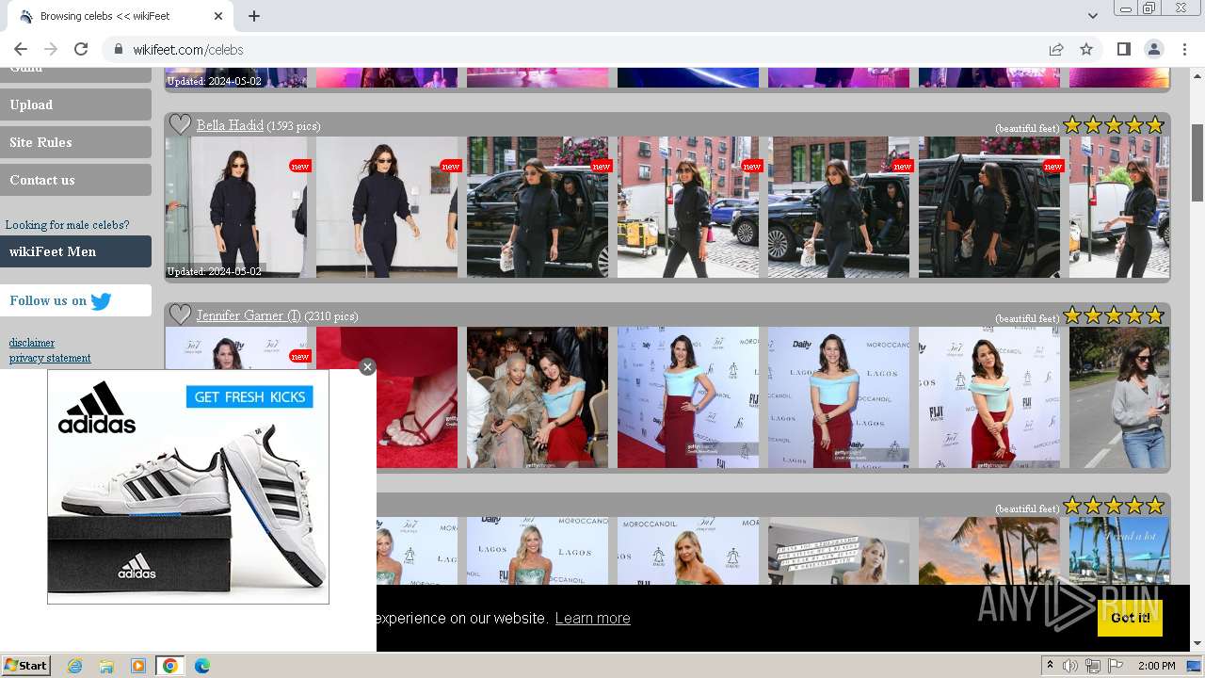Image resolution: width=1205 pixels, height=678 pixels.
Task: Open the palm tree sunset thumbnail
Action: coord(989,551)
